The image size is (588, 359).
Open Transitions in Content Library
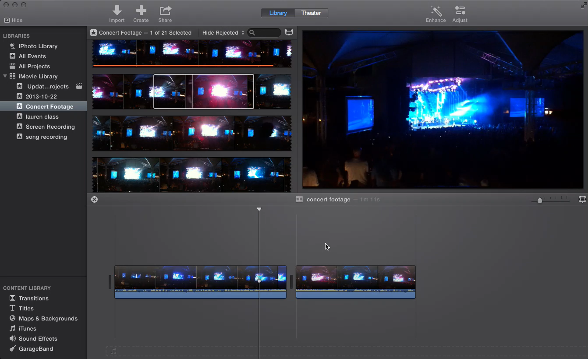pyautogui.click(x=33, y=298)
